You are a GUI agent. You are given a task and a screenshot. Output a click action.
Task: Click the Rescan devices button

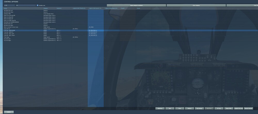tap(248, 109)
